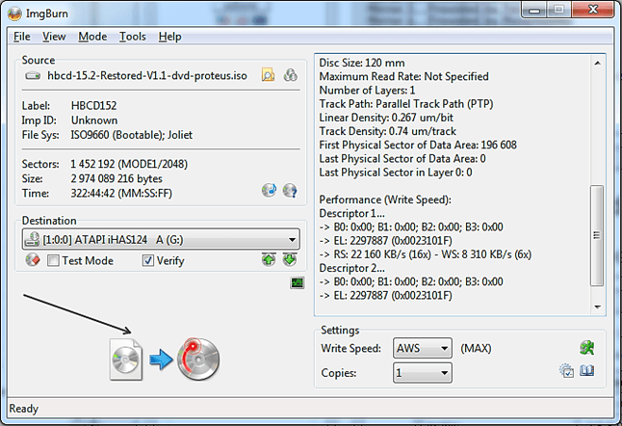
Task: Open the File menu
Action: point(22,37)
